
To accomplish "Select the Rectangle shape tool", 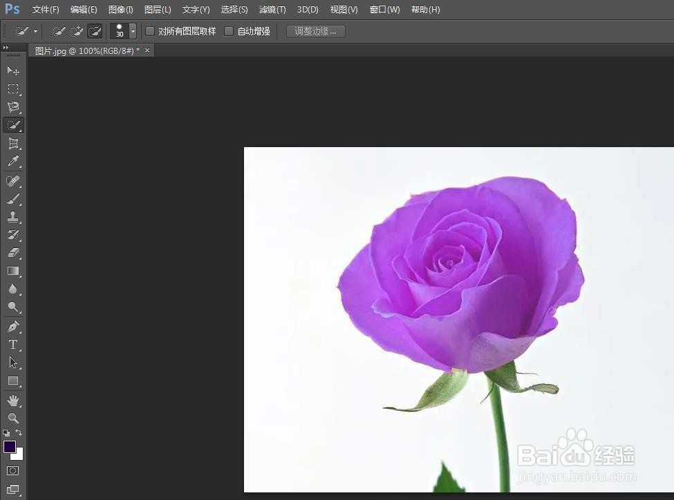I will [x=13, y=381].
